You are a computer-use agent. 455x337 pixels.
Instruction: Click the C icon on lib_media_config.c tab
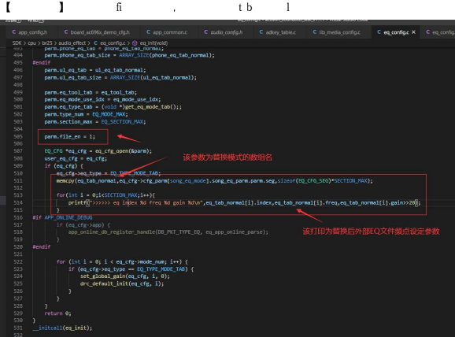(x=315, y=32)
